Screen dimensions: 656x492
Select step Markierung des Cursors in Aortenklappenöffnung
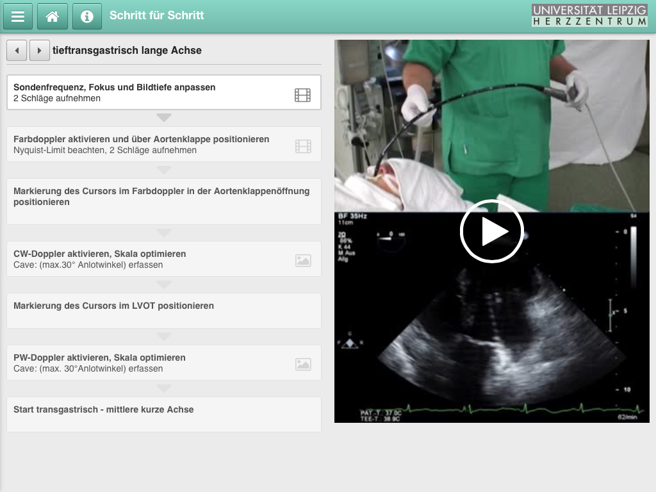(x=164, y=202)
